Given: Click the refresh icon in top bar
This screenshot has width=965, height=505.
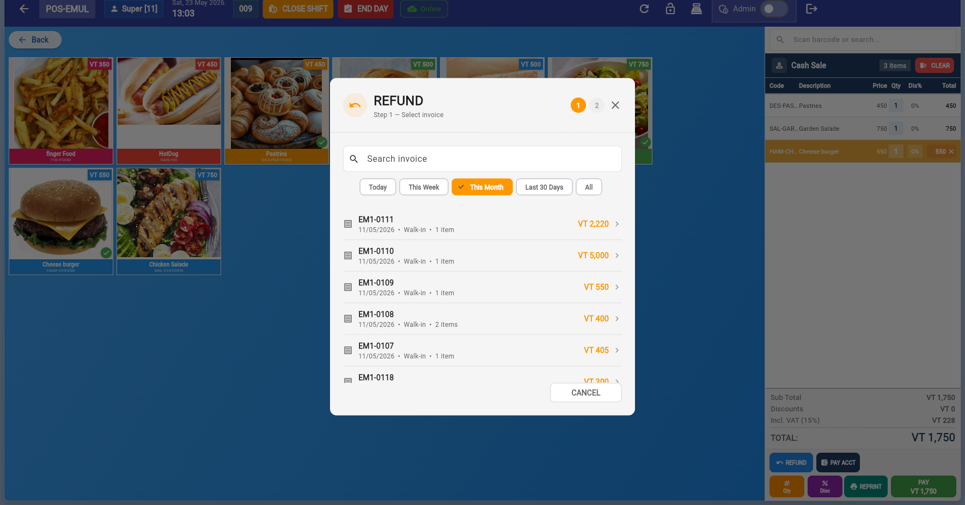Looking at the screenshot, I should click(644, 9).
